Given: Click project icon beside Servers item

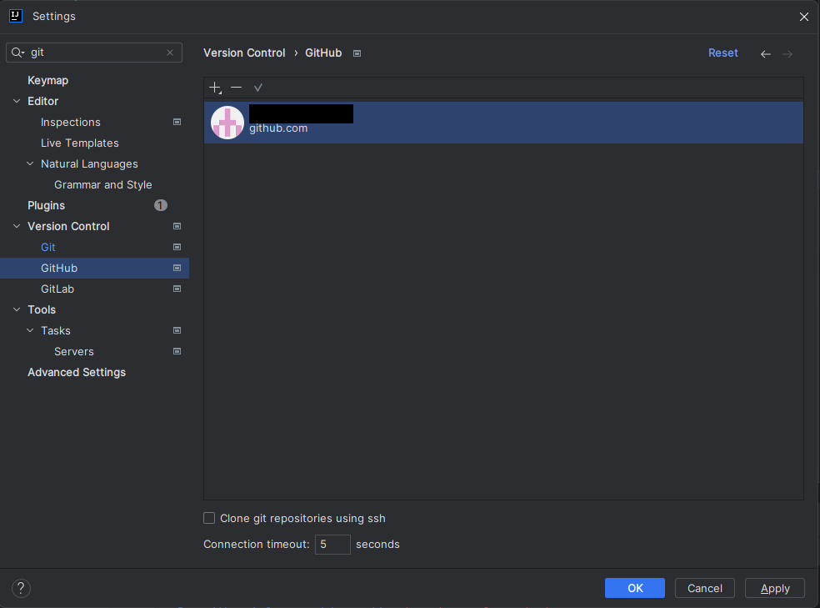Looking at the screenshot, I should 177,352.
